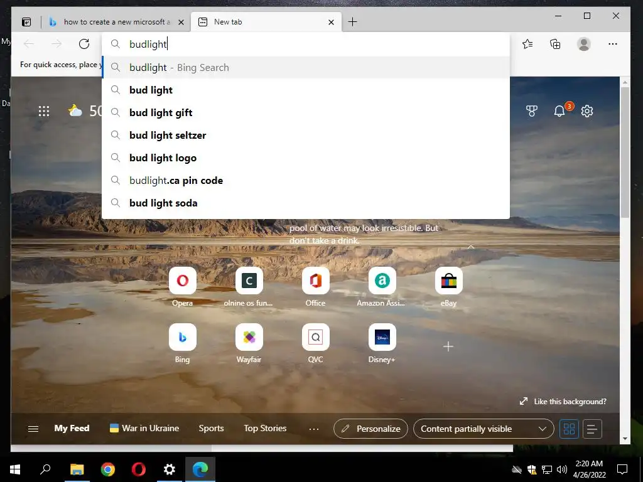Screen dimensions: 643x482
Task: Choose the bud light seltzer suggestion
Action: click(306, 136)
